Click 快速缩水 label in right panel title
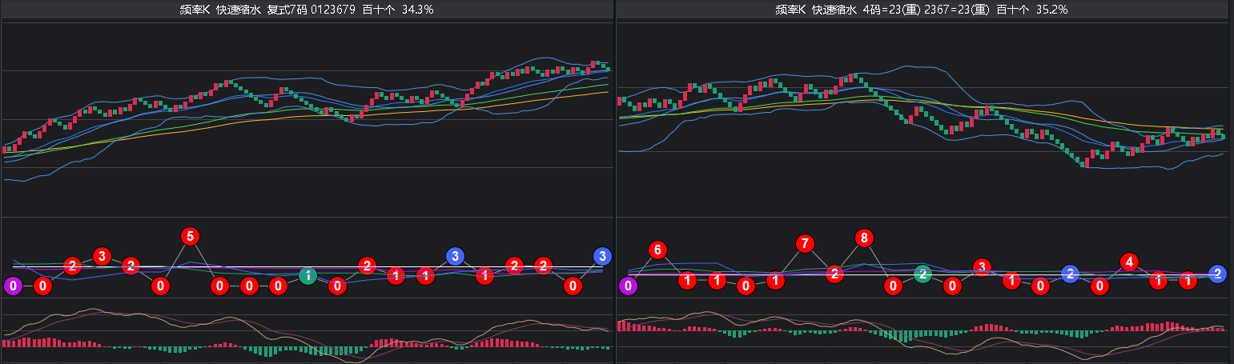Image resolution: width=1234 pixels, height=364 pixels. pyautogui.click(x=834, y=10)
